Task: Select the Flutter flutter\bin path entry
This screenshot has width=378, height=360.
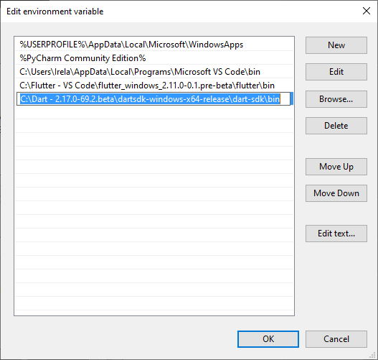Action: tap(154, 86)
